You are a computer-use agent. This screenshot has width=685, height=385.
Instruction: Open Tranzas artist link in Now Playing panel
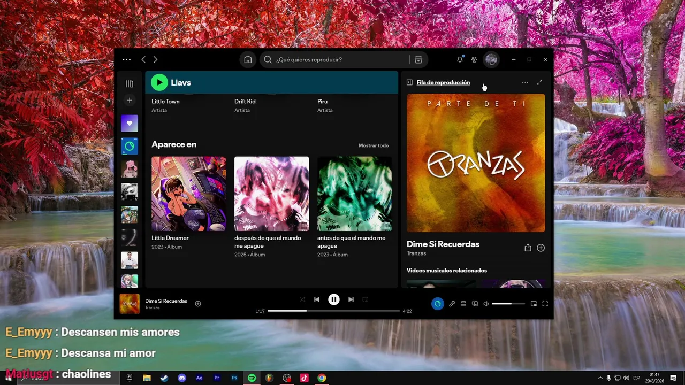click(416, 253)
